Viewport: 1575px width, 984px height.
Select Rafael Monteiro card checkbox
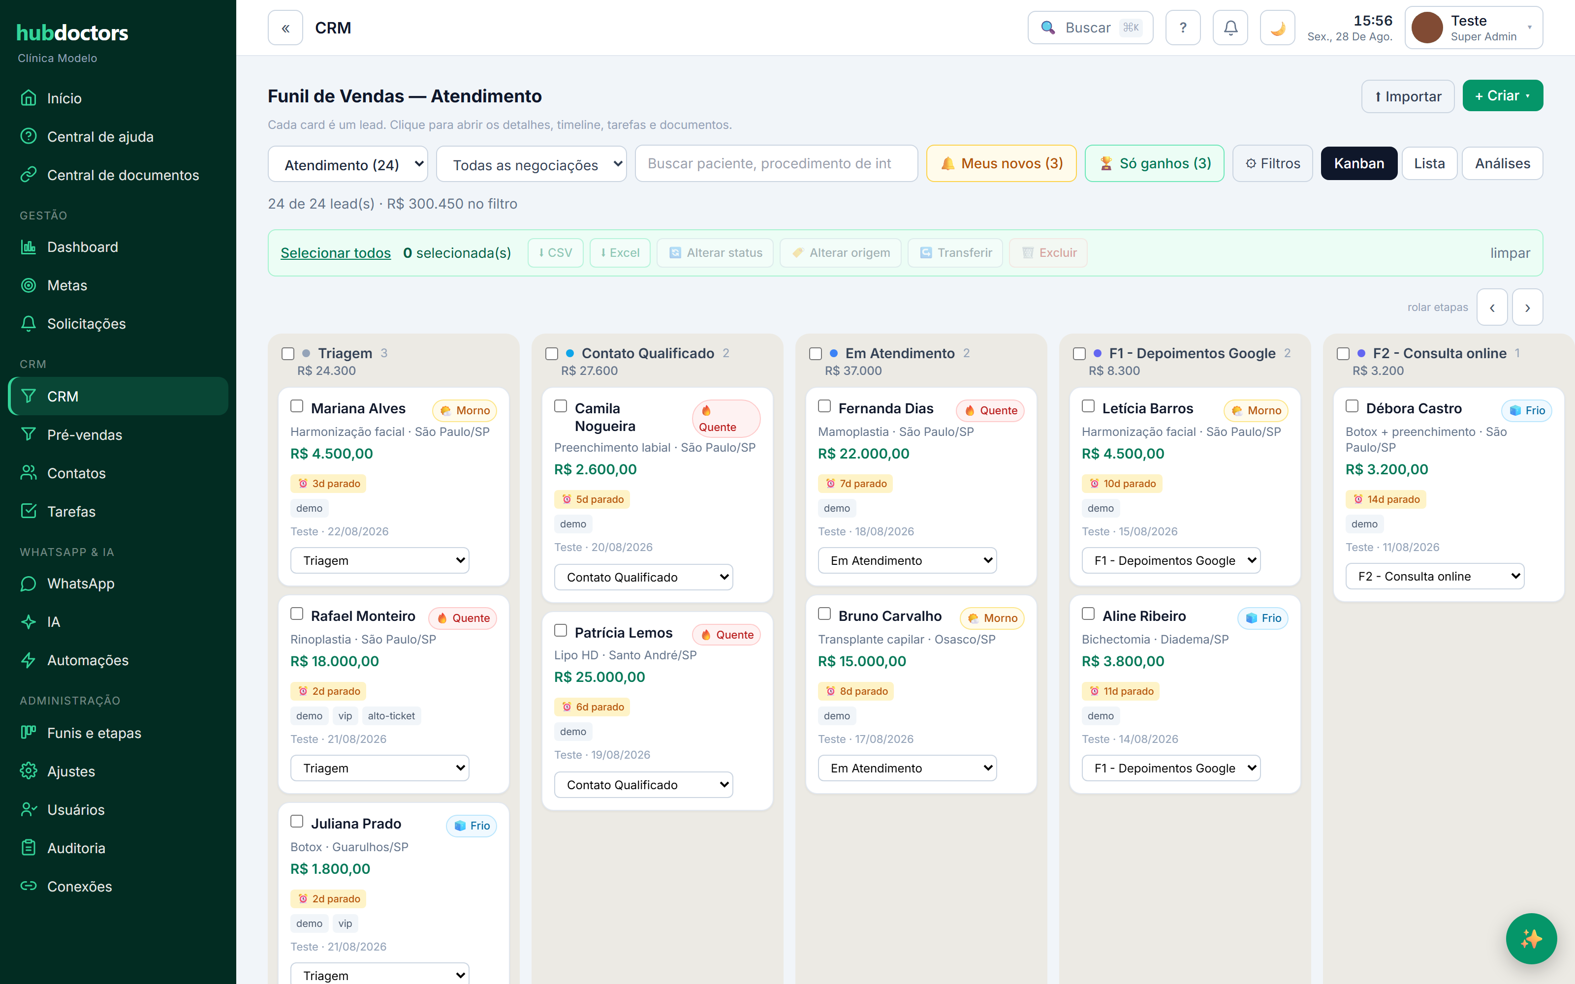297,614
